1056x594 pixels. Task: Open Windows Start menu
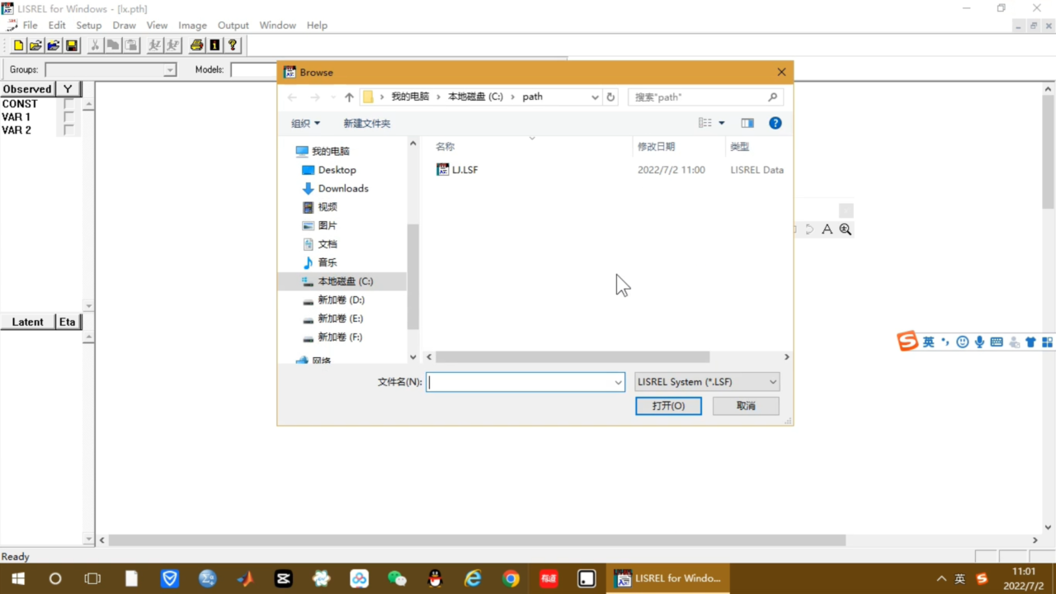pos(17,578)
